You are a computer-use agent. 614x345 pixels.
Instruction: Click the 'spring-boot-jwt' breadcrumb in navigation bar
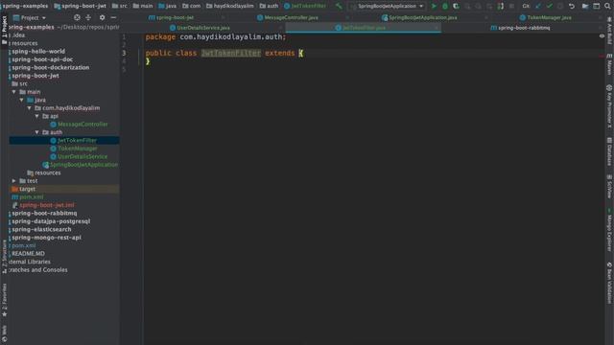[x=80, y=6]
